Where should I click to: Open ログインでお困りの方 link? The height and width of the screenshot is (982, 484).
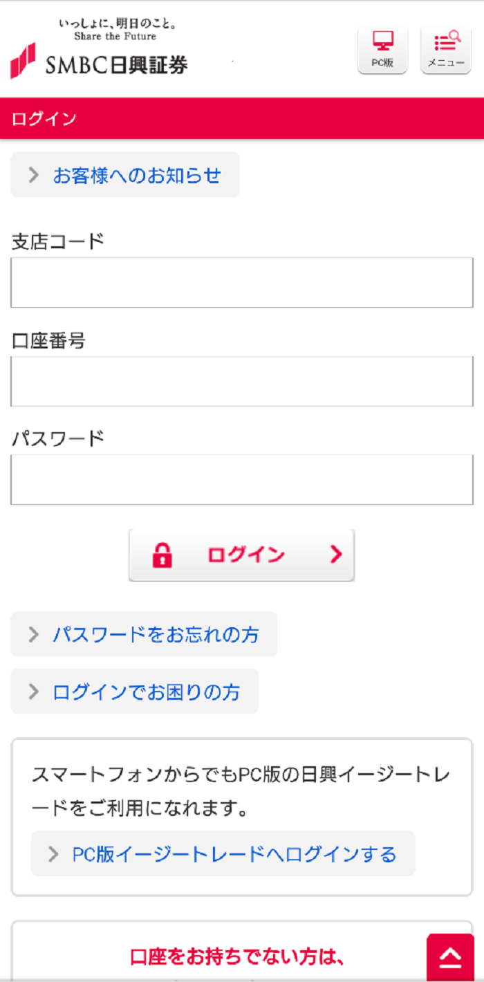pyautogui.click(x=146, y=692)
